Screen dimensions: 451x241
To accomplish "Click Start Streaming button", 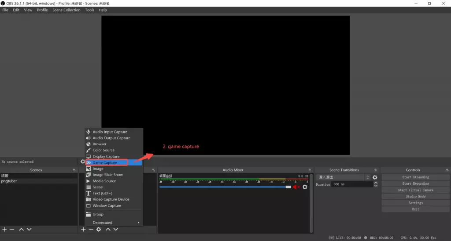I will pos(415,177).
